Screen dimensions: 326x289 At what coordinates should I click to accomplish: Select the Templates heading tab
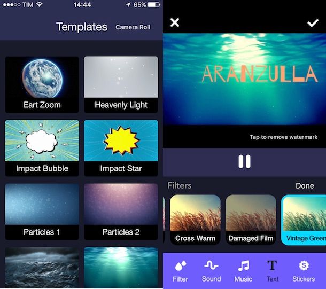click(x=82, y=27)
